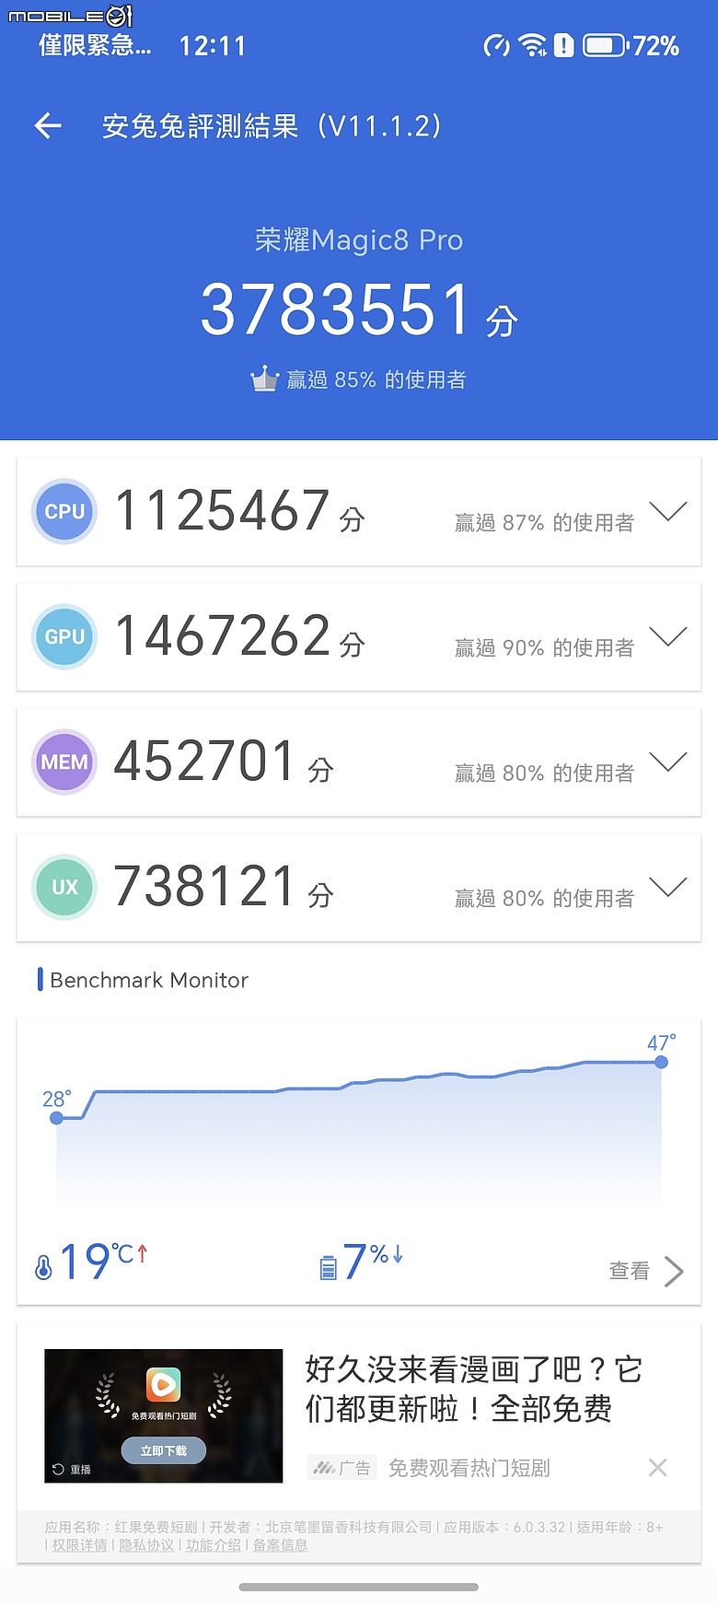Tap the total score 3783551
Image resolution: width=718 pixels, height=1606 pixels.
pos(336,309)
